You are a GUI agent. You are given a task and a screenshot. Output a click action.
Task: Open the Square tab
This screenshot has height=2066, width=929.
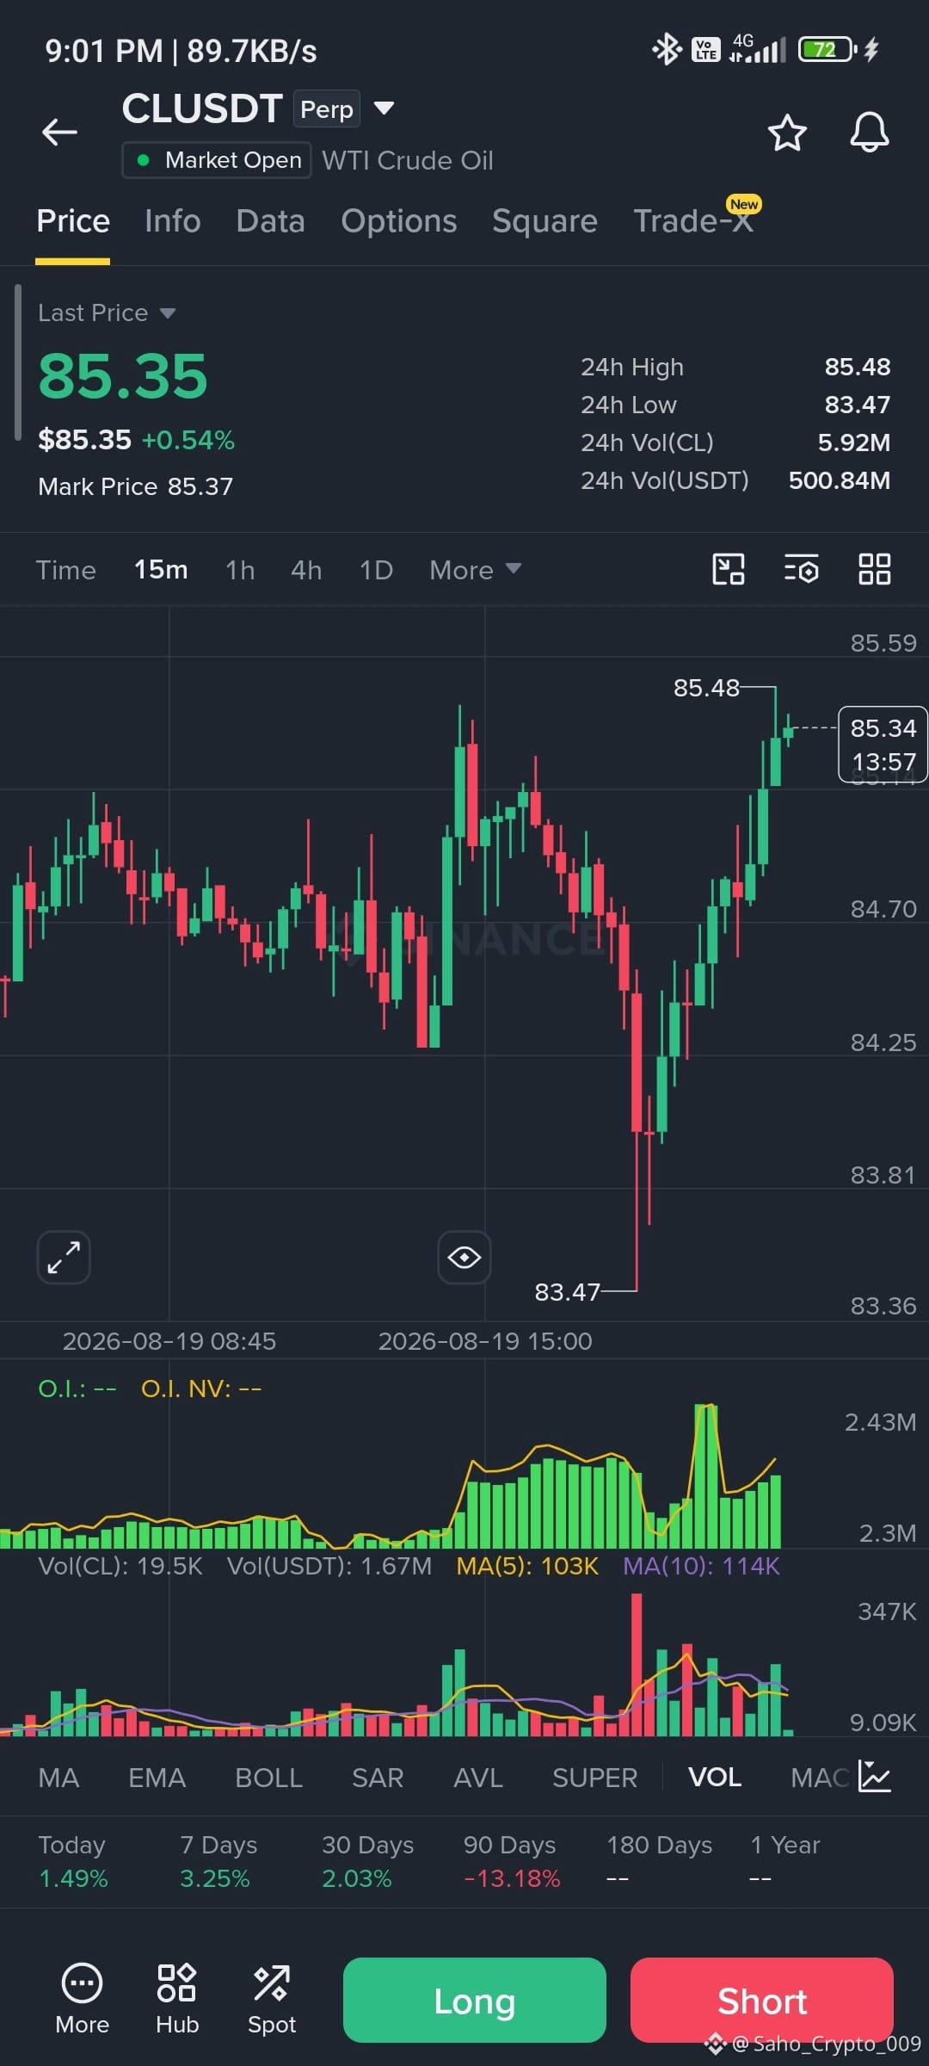(544, 222)
